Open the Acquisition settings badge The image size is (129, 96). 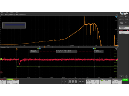[x=117, y=81]
